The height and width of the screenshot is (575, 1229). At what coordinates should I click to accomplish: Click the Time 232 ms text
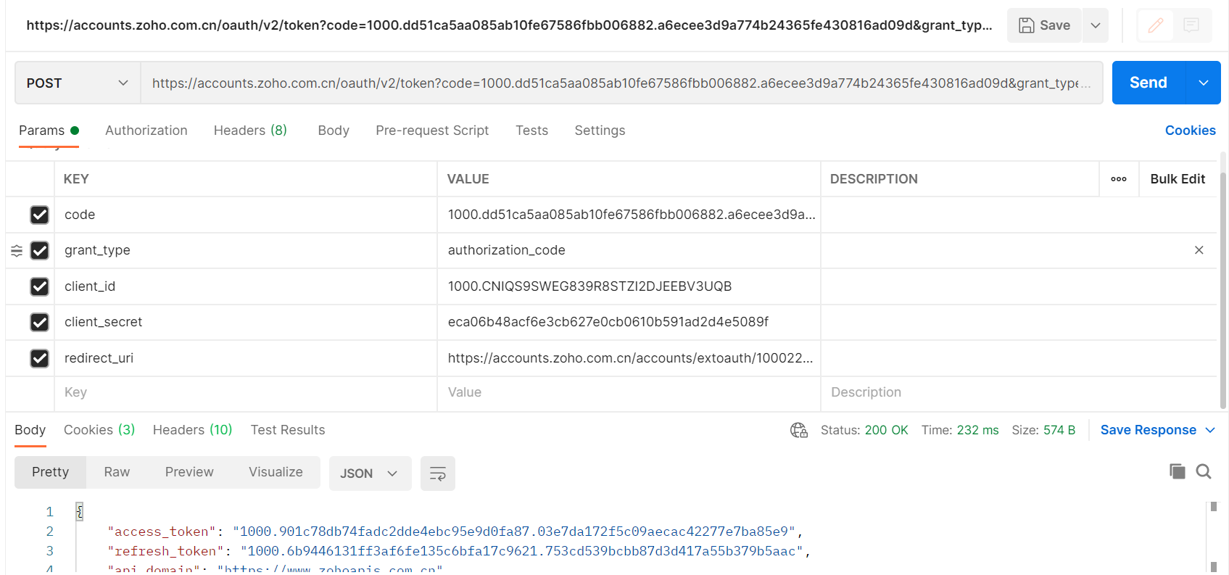960,430
